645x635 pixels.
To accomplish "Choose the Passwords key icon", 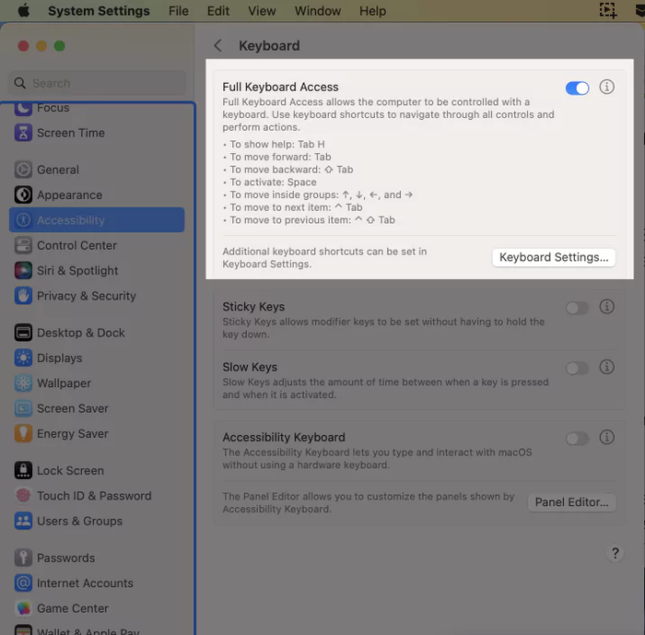I will (23, 558).
